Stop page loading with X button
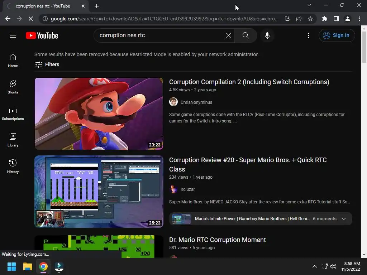Image resolution: width=367 pixels, height=275 pixels. point(31,19)
